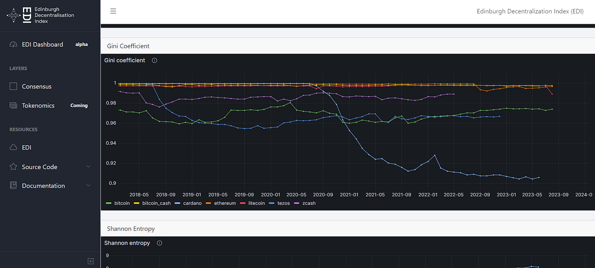
Task: Click the 0.92 y-axis label
Action: click(x=110, y=163)
